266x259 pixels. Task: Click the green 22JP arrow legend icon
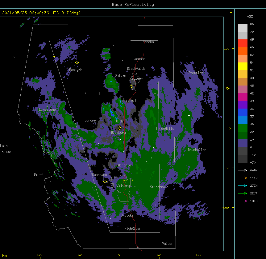[243, 193]
